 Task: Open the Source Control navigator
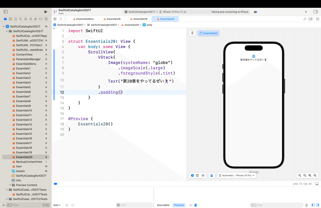coord(10,19)
